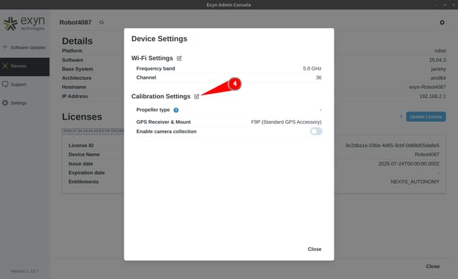Click the red step 4 marker
458x279 pixels.
(234, 84)
